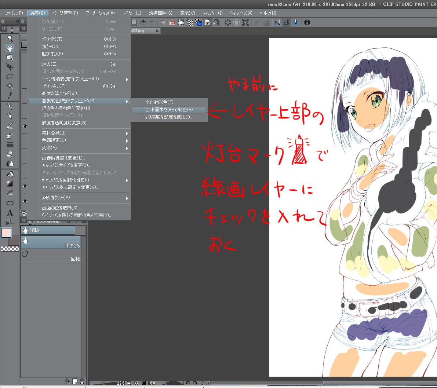Close the rena02.png canvas tab
This screenshot has width=437, height=388.
coord(157,31)
